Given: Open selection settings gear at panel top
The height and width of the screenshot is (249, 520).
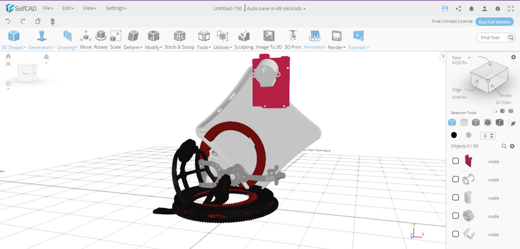Looking at the screenshot, I should pos(513,57).
